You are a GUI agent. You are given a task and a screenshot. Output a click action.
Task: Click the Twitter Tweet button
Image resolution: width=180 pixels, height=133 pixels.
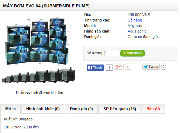click(151, 67)
